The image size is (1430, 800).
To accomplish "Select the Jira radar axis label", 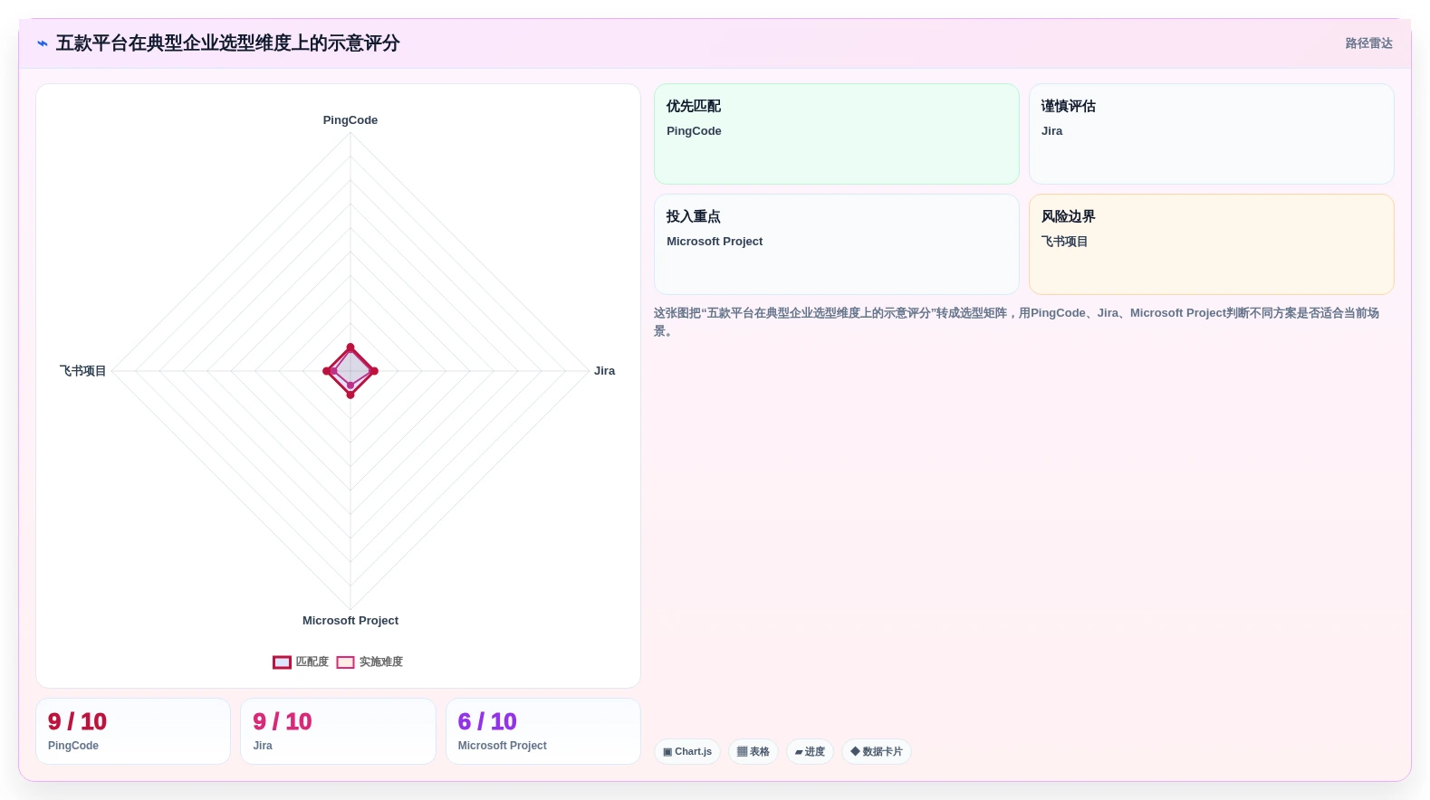I will point(604,371).
